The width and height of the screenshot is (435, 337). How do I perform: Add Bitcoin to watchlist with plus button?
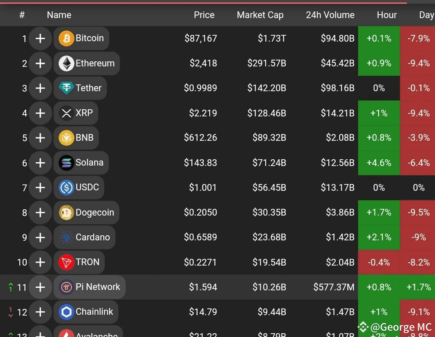(x=40, y=38)
